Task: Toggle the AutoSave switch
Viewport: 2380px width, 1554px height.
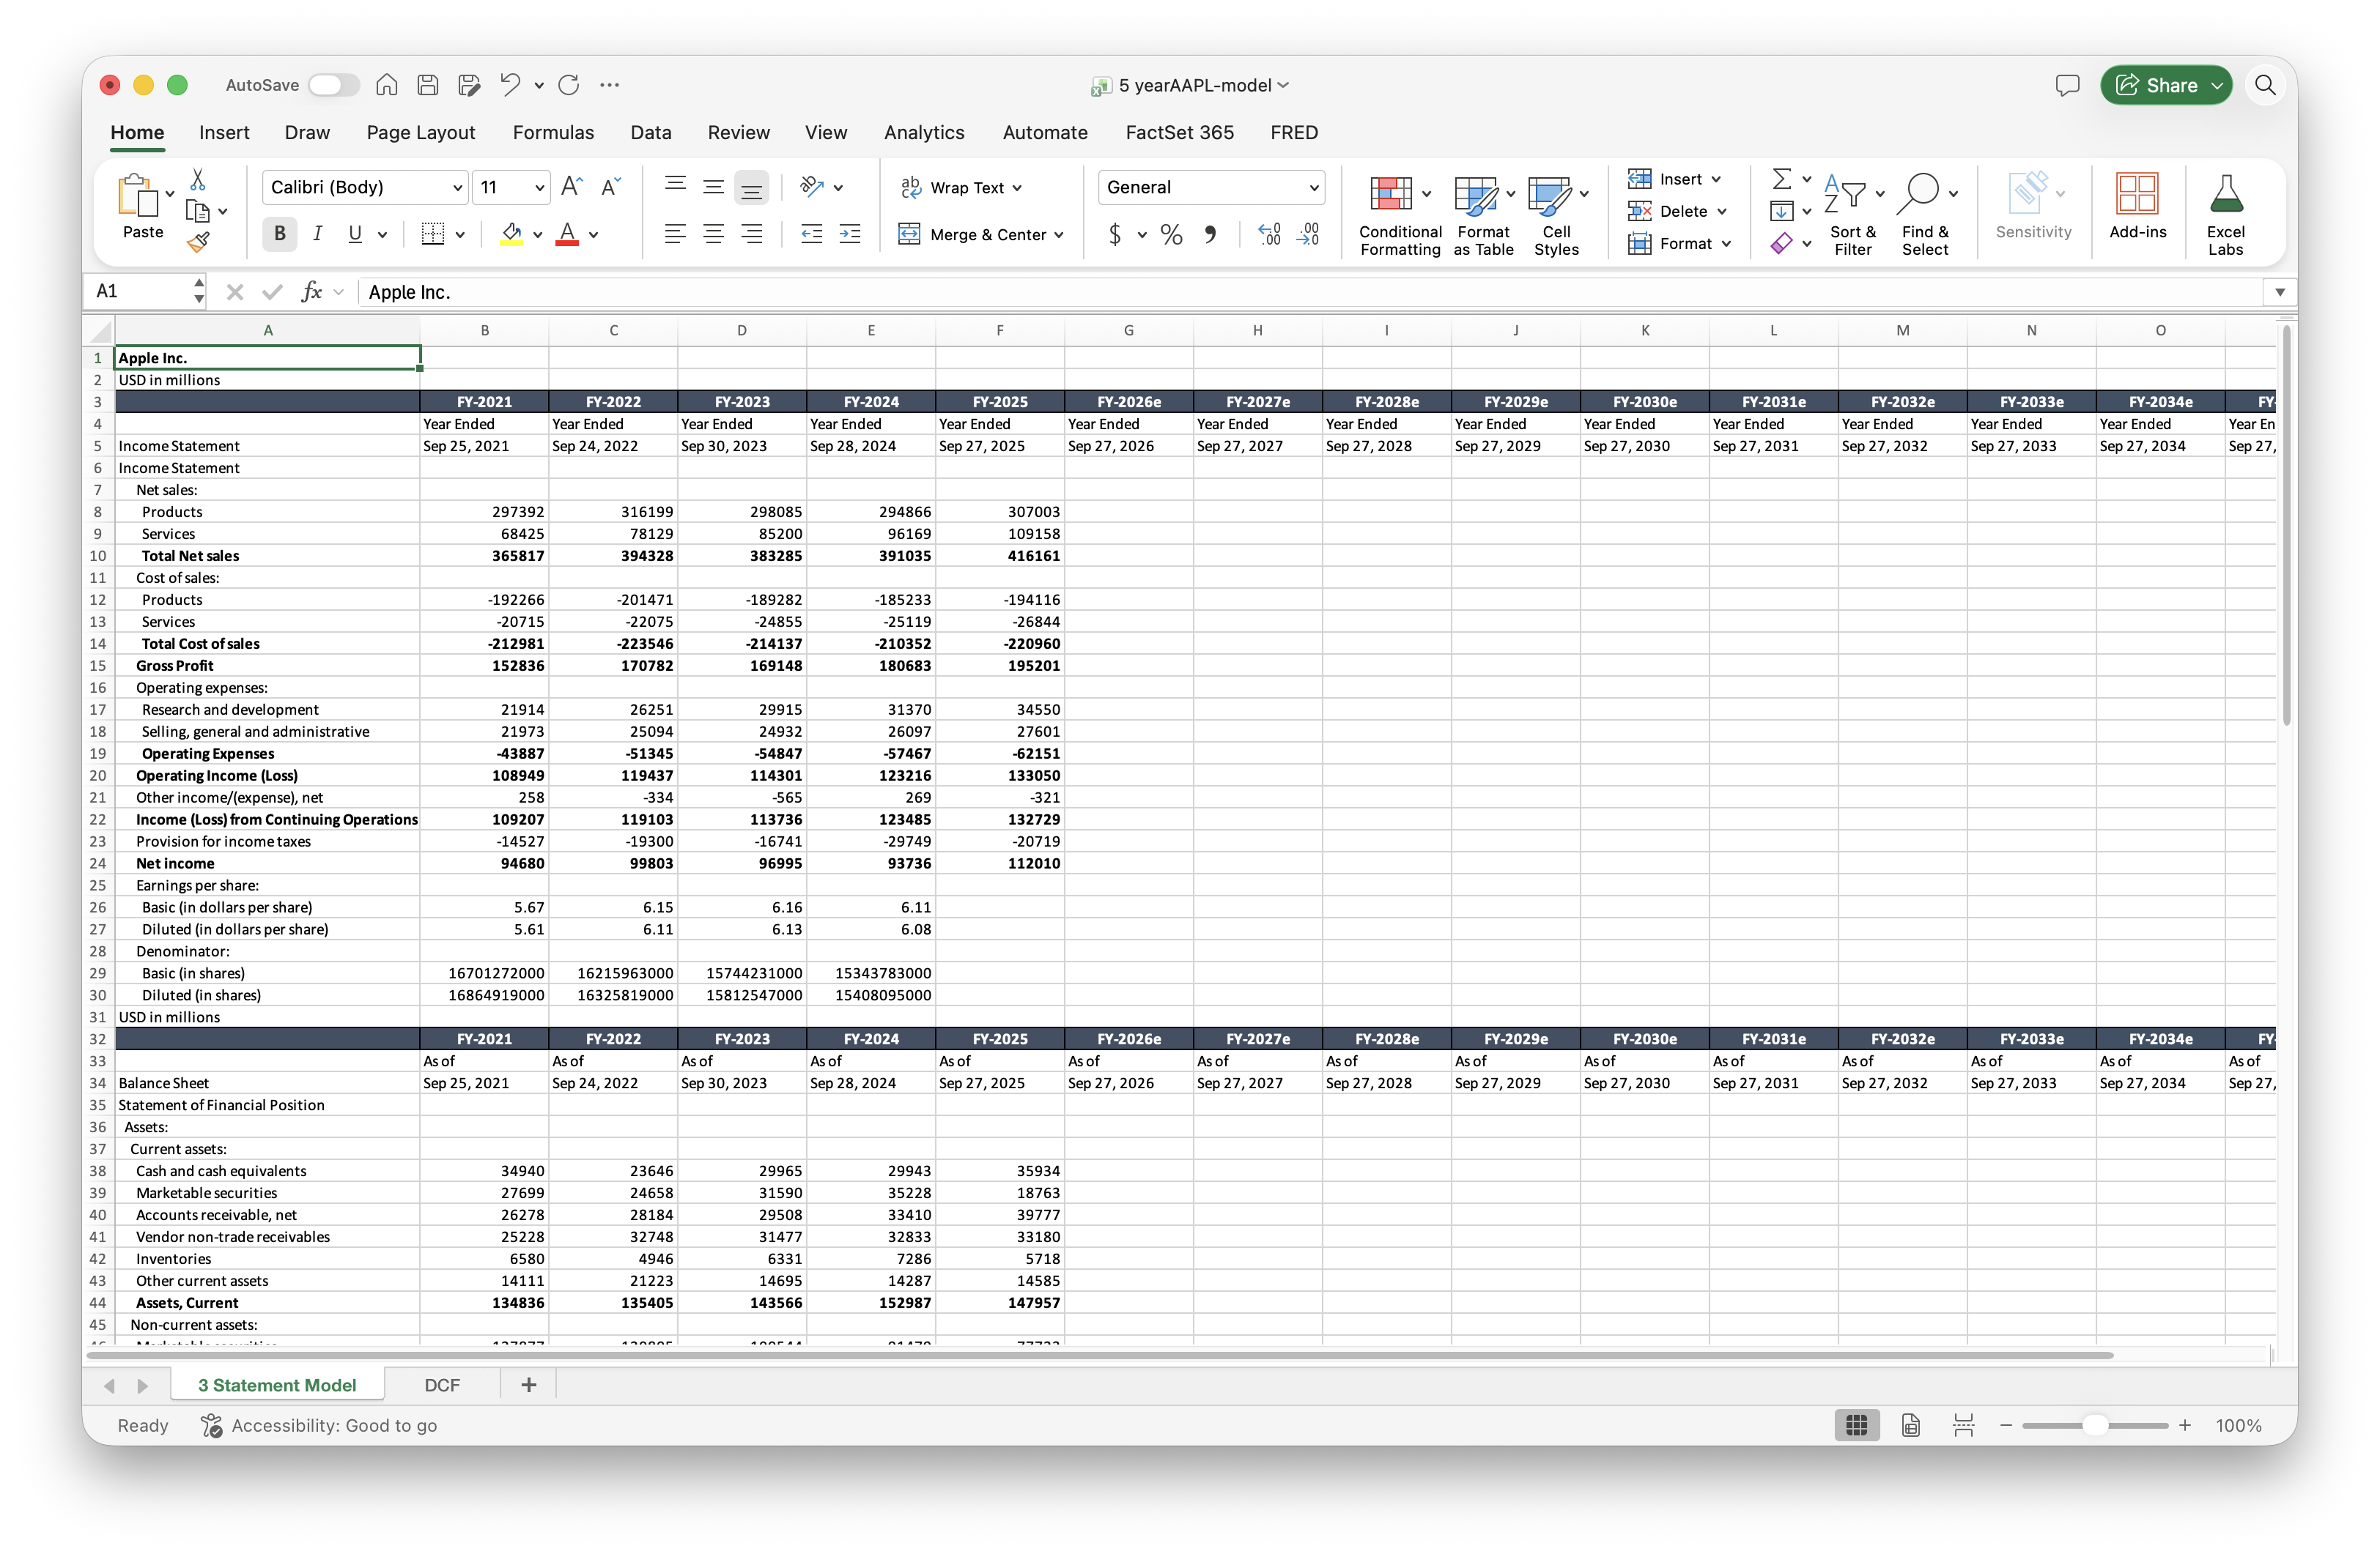Action: click(334, 85)
